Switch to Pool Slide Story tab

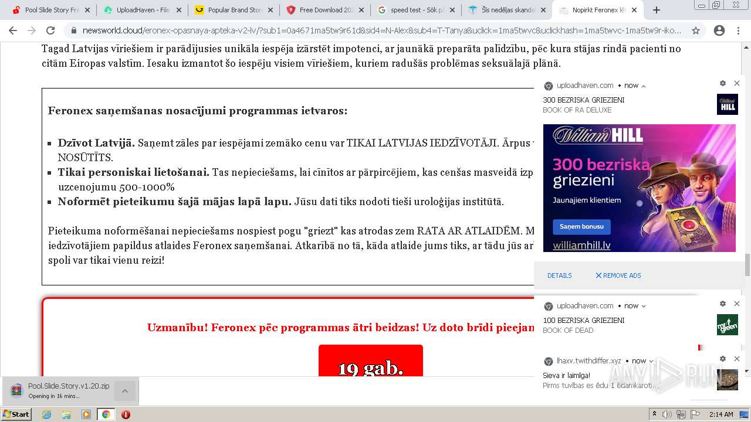[x=46, y=10]
